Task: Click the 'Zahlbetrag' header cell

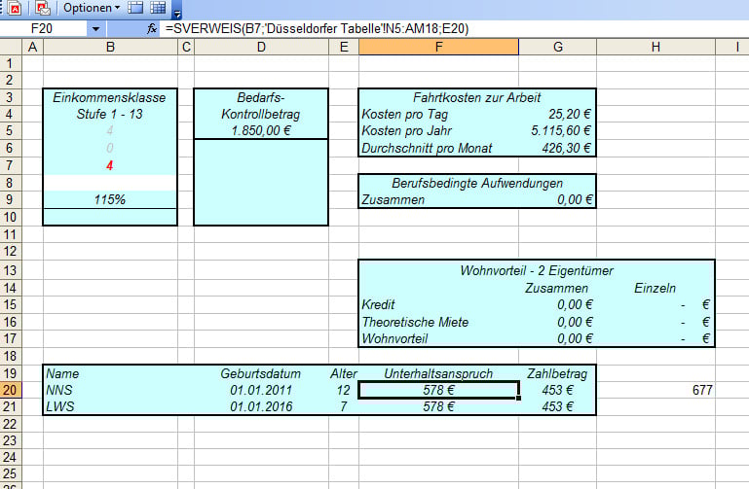Action: [557, 373]
